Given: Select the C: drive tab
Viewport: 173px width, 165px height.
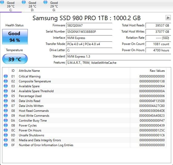Looking at the screenshot, I should (11, 6).
